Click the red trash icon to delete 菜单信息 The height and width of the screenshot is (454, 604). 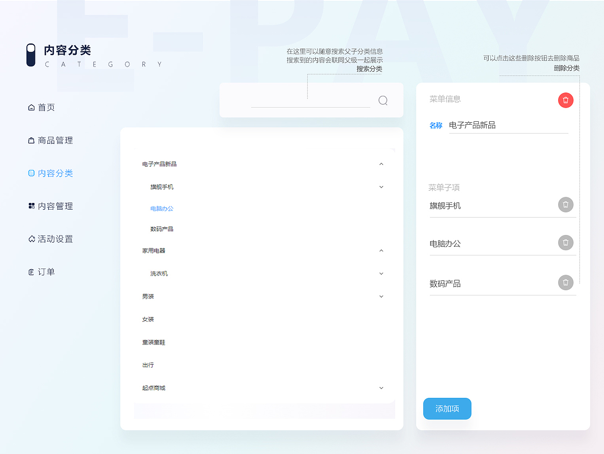(565, 100)
